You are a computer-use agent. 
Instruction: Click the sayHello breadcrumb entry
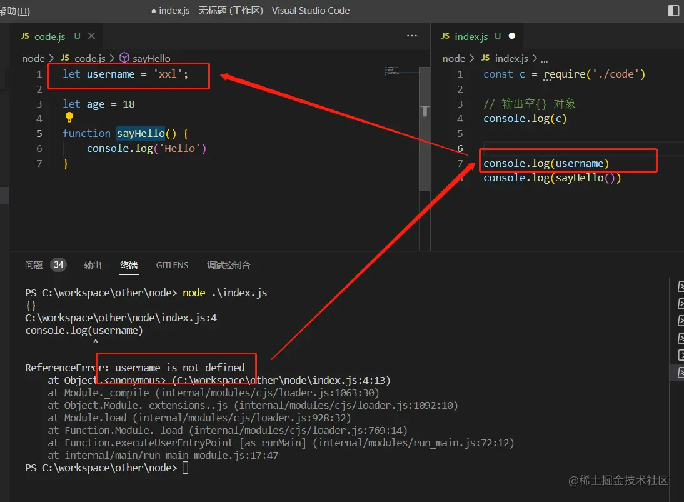point(151,58)
